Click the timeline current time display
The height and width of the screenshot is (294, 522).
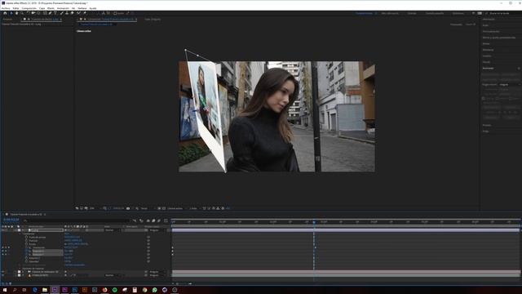tap(11, 220)
